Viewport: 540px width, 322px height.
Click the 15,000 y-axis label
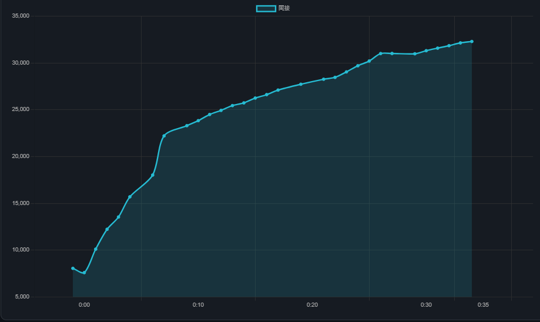[x=21, y=203]
